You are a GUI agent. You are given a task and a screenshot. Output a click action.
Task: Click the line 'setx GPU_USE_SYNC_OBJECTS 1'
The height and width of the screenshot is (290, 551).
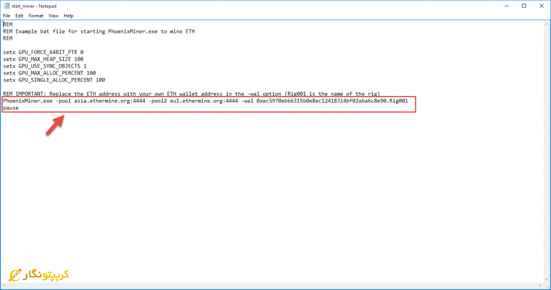pos(45,66)
